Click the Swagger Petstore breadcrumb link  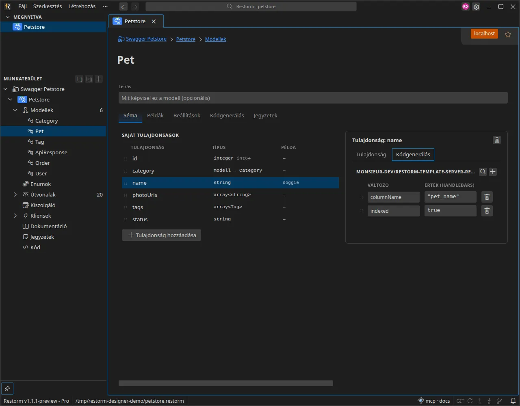146,39
